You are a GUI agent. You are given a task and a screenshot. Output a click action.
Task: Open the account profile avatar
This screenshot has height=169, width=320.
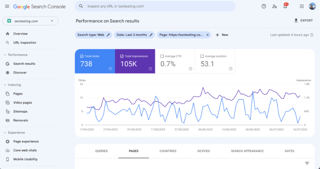coord(312,6)
